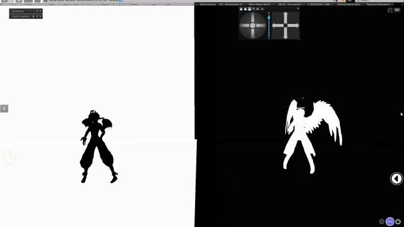Open the Accessories favorite landmark
The height and width of the screenshot is (227, 404).
click(x=290, y=4)
